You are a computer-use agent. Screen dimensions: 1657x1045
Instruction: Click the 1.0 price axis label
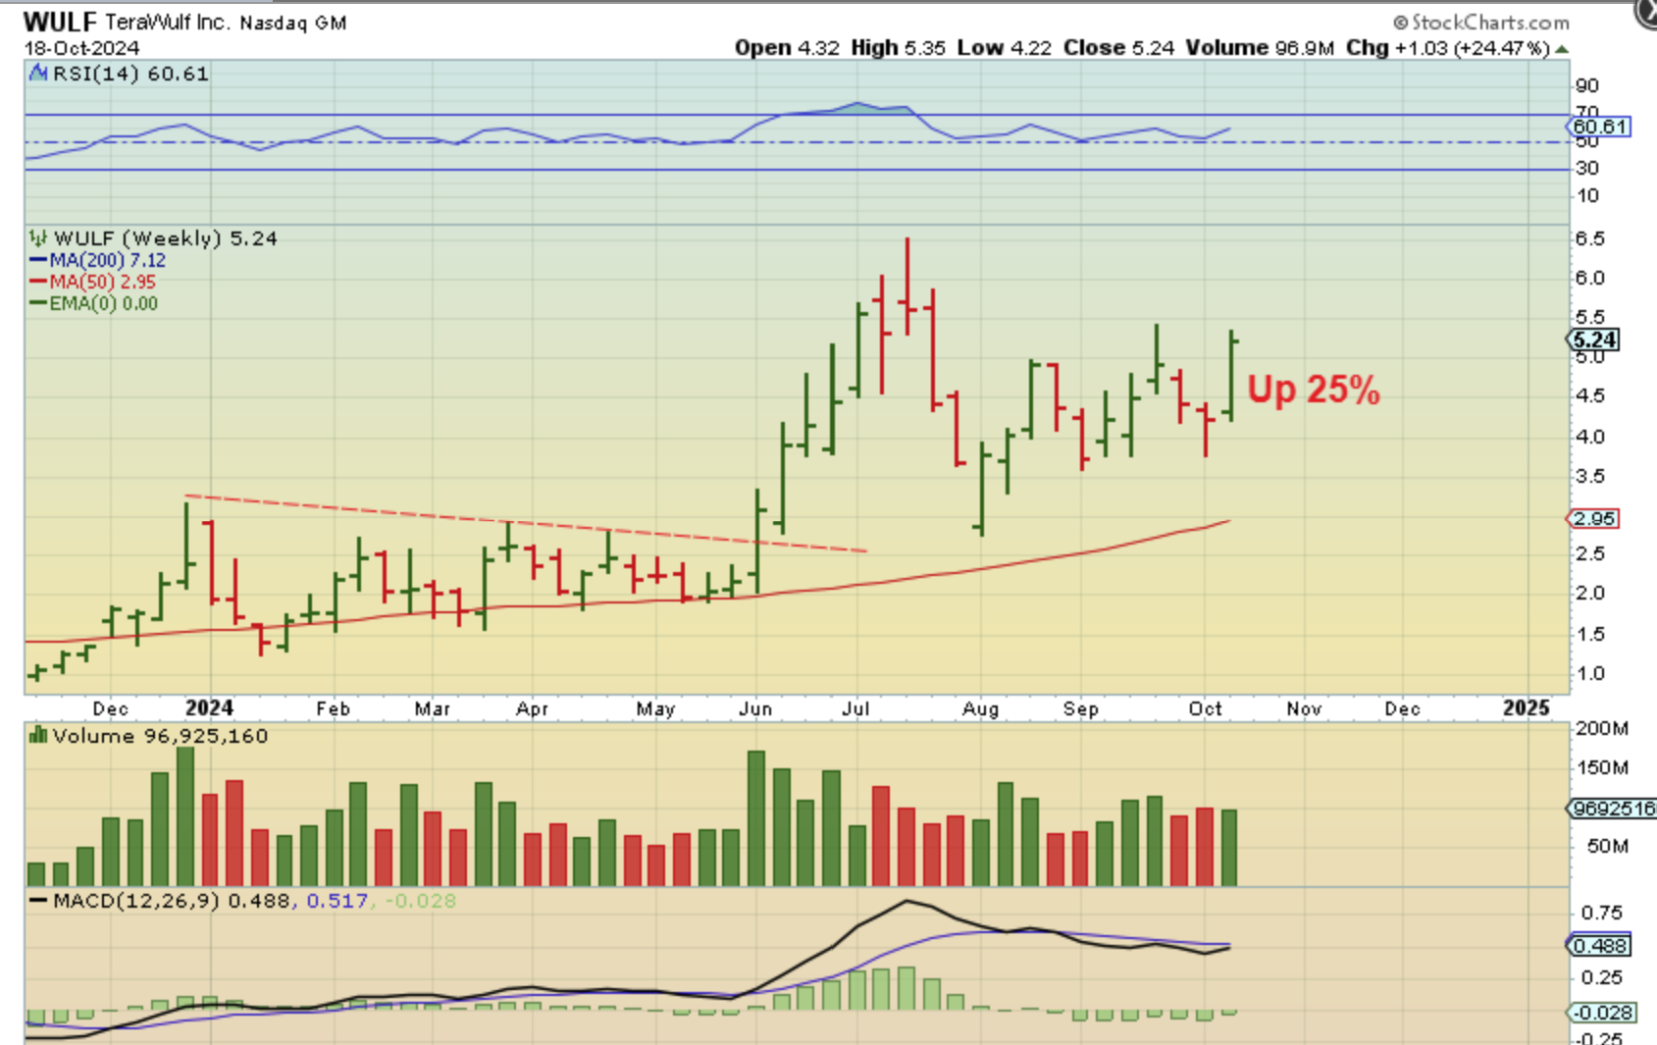[1590, 674]
